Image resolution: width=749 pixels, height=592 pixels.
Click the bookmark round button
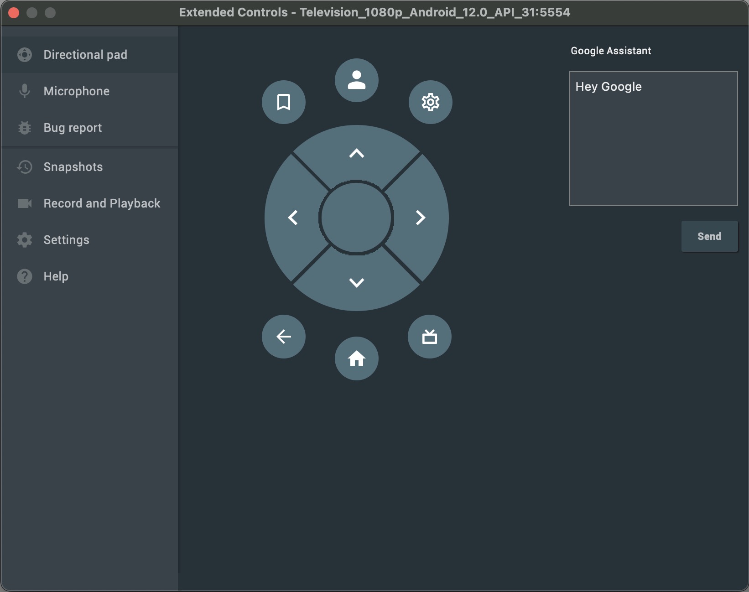(x=284, y=102)
